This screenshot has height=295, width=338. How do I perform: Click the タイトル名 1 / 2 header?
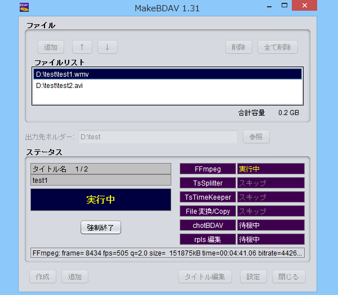[101, 169]
